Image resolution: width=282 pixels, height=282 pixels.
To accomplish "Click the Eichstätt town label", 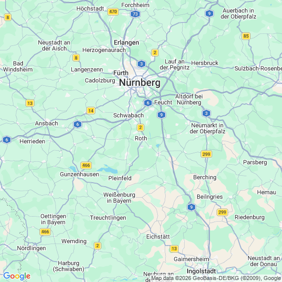I will [x=158, y=237].
